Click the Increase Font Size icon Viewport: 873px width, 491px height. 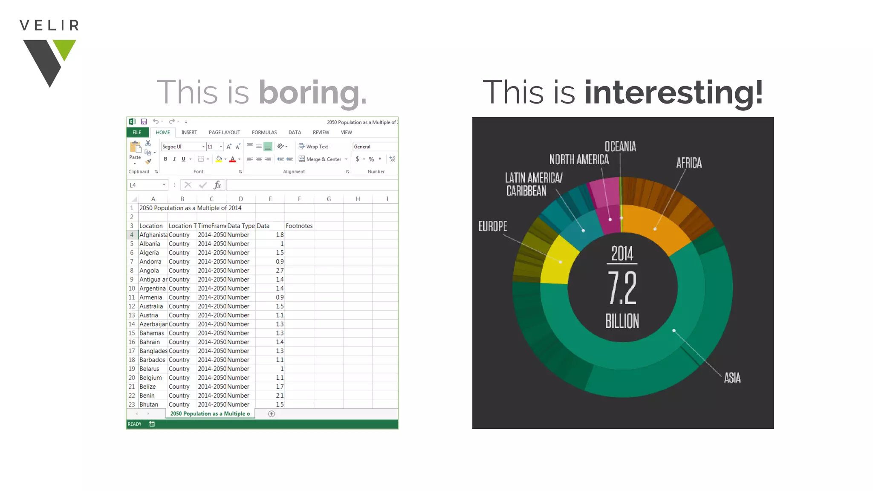tap(229, 147)
